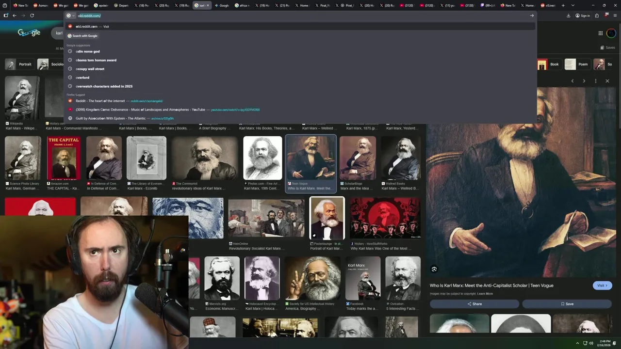
Task: Switch to the 'Asmon' tab
Action: (x=40, y=5)
